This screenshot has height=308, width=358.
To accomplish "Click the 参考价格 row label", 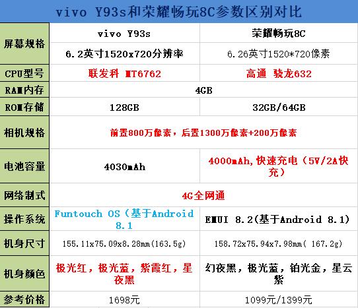I will [24, 299].
